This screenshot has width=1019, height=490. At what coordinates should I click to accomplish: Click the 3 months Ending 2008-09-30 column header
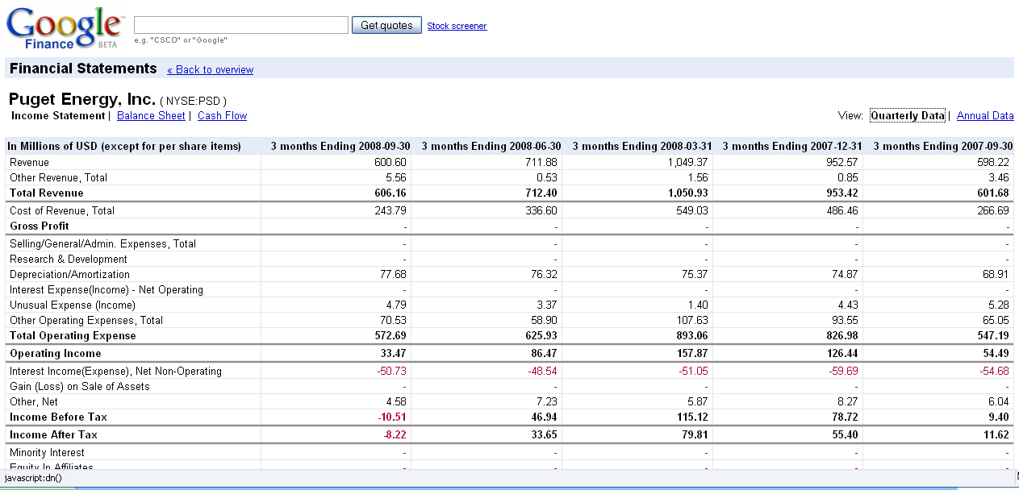(x=340, y=146)
